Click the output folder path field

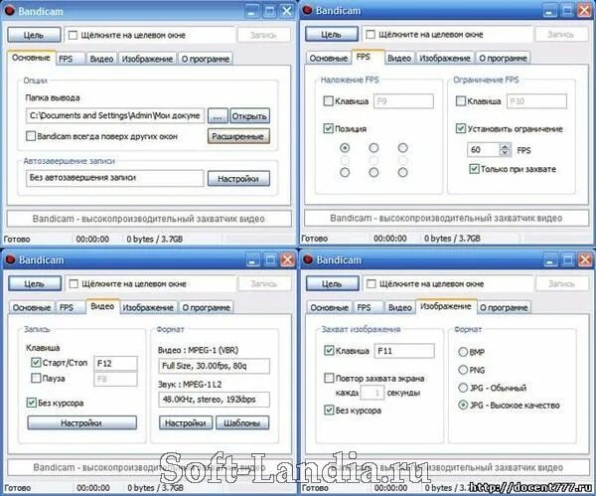pos(115,115)
